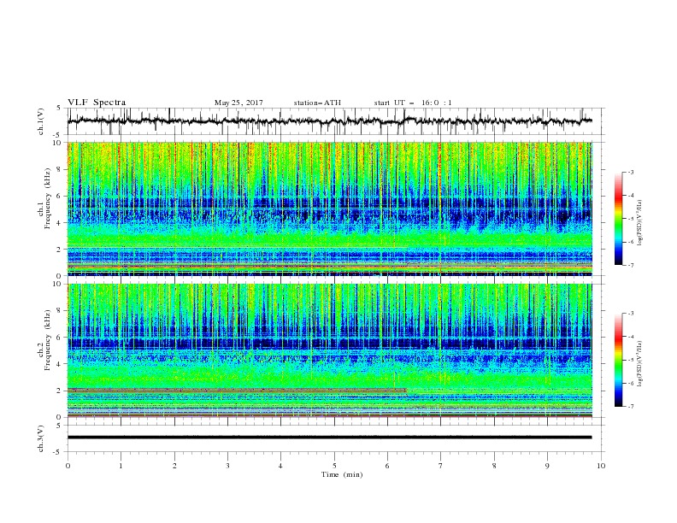Click the "7" tick on the time axis

(441, 466)
